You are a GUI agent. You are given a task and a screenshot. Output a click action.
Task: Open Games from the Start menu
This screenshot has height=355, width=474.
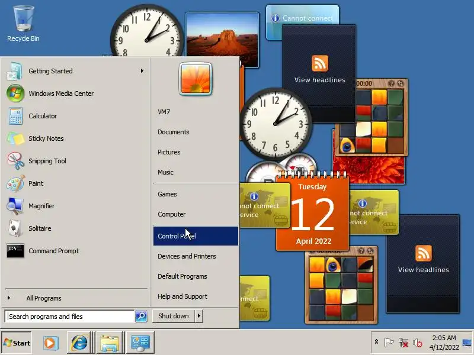pyautogui.click(x=196, y=194)
